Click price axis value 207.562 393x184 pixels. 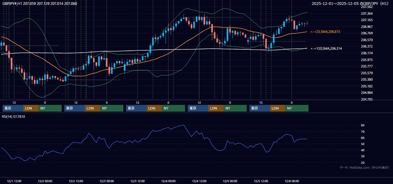pyautogui.click(x=367, y=7)
